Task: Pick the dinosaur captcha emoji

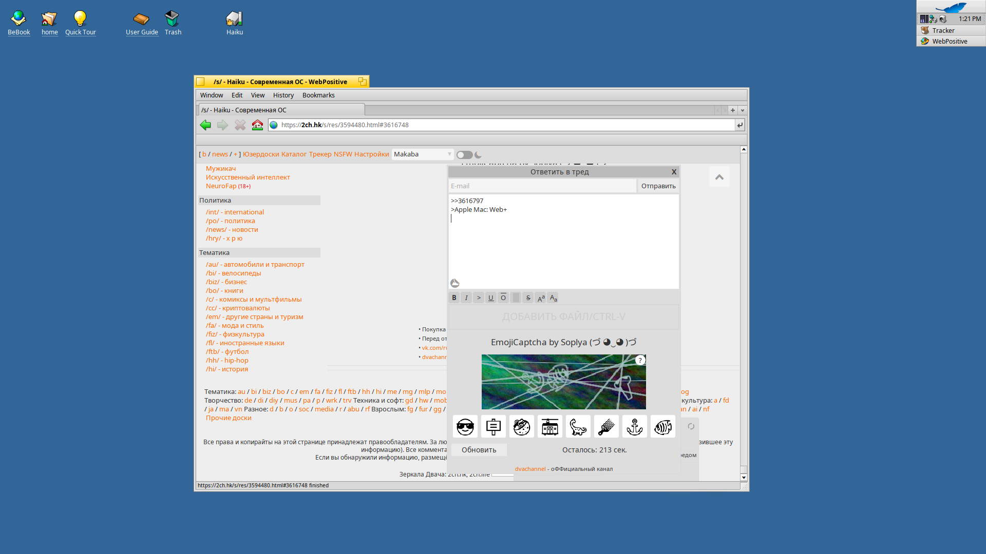Action: [x=578, y=427]
